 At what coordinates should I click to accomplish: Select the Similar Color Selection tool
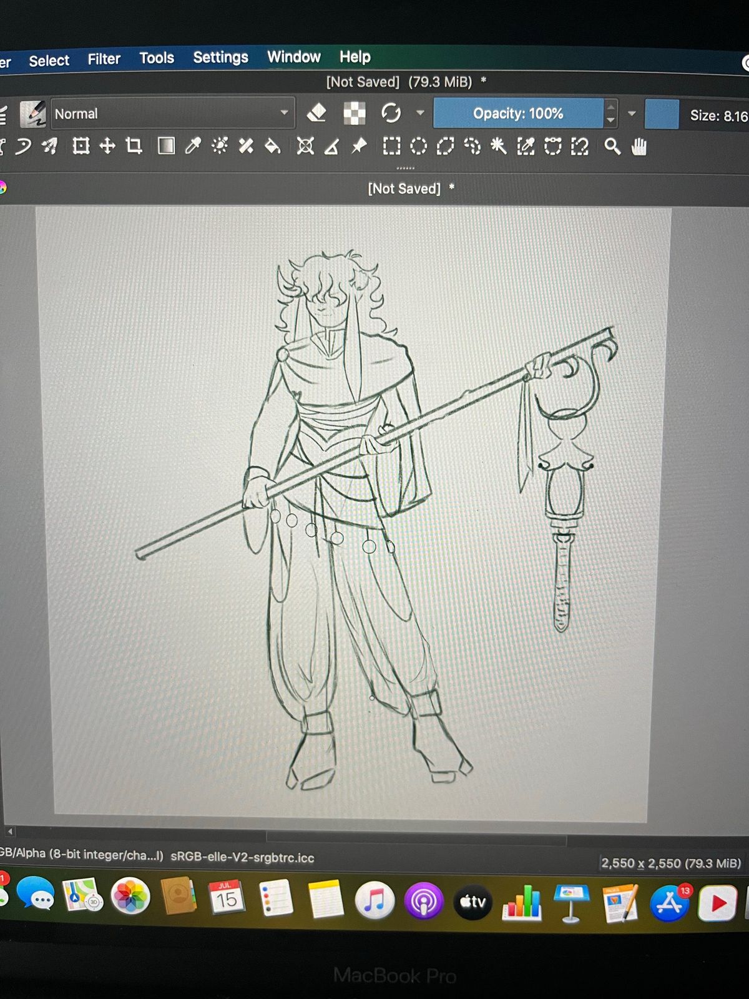(526, 147)
